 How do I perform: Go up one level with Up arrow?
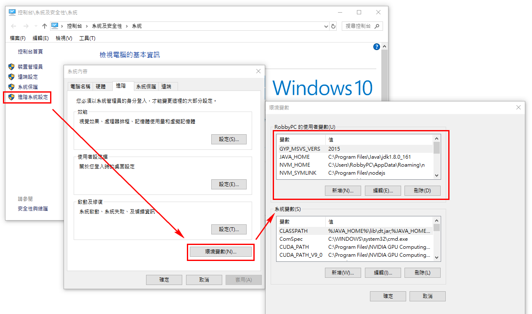coord(45,26)
